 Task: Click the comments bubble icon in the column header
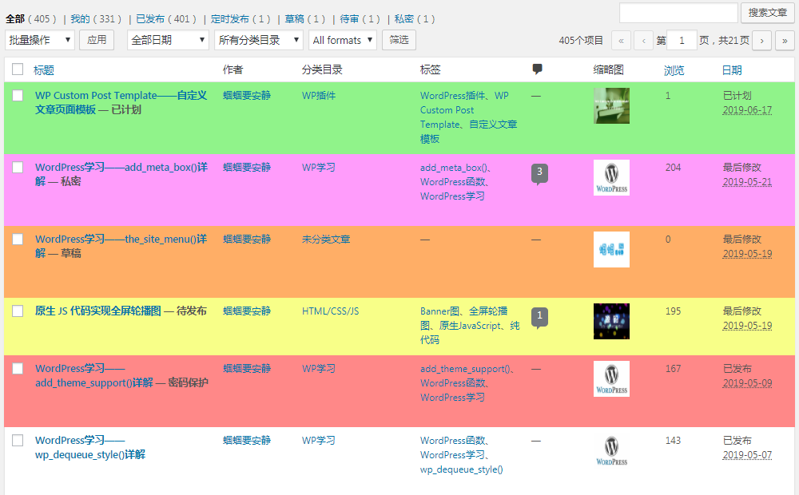coord(537,69)
